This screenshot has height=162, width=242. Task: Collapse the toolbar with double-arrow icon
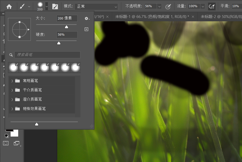(x=3, y=14)
